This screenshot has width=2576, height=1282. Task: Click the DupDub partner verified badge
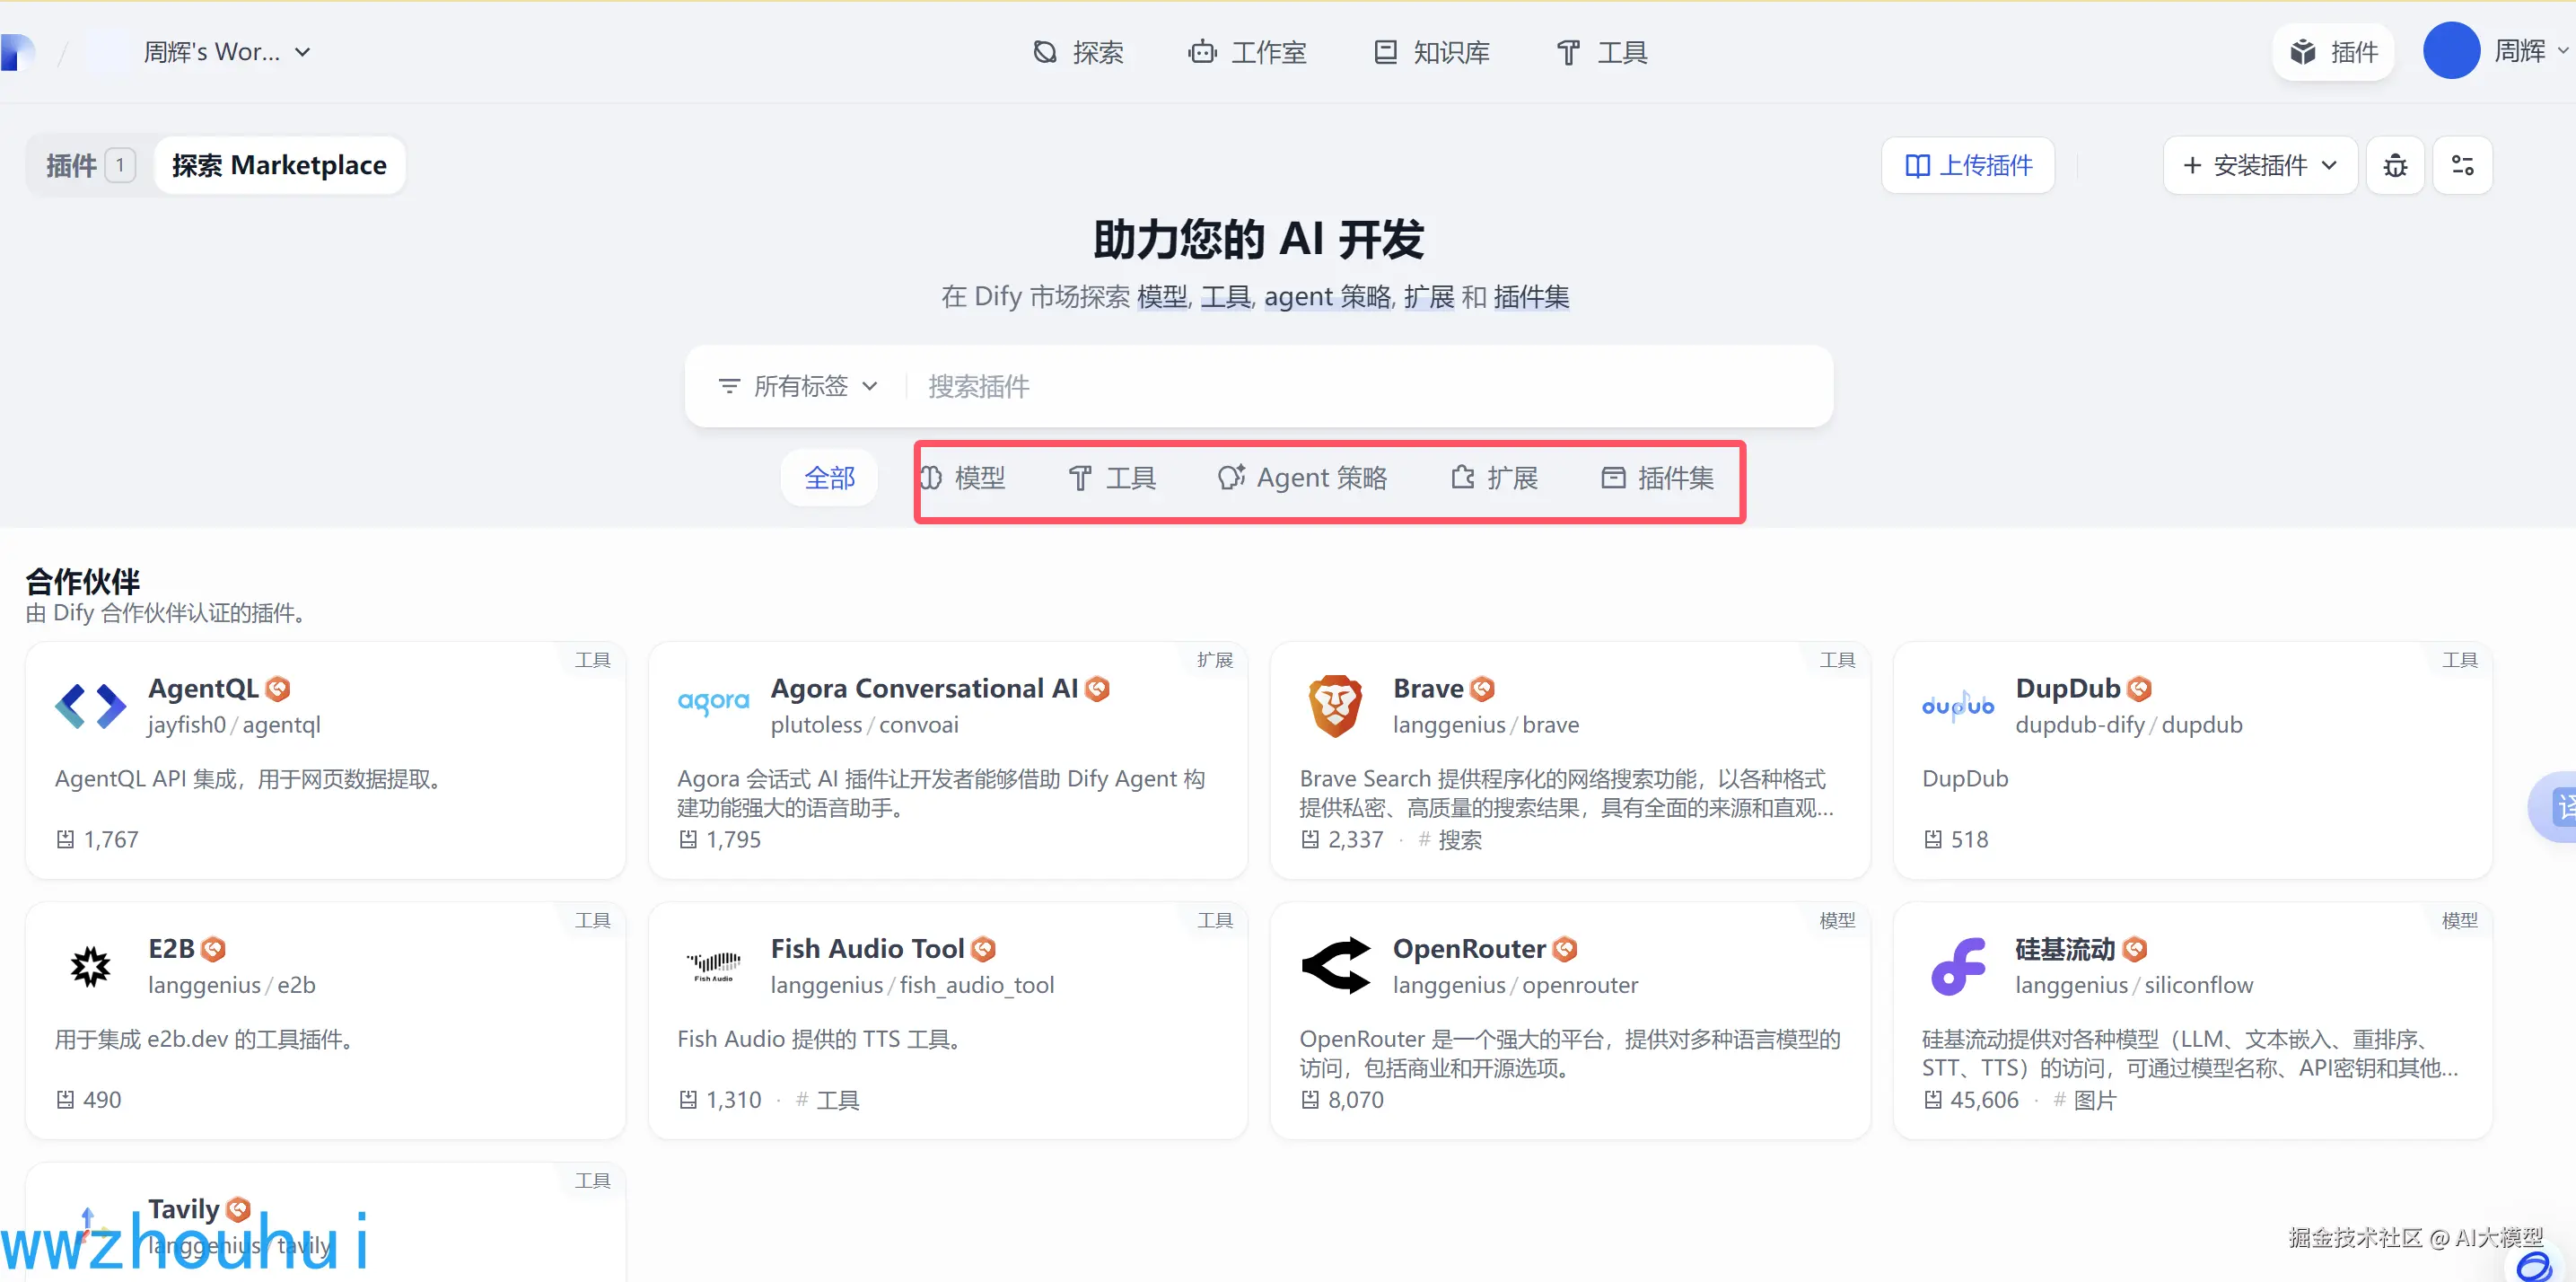(2139, 689)
